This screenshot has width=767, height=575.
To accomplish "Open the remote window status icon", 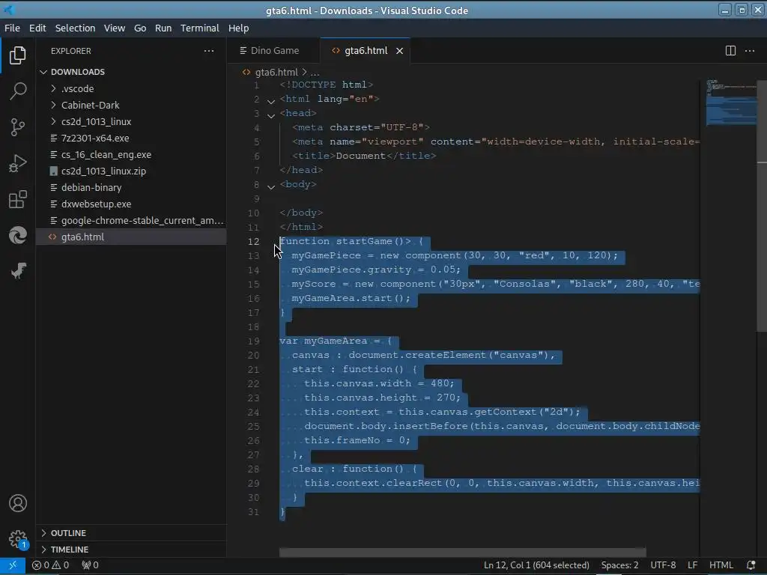I will click(x=13, y=565).
